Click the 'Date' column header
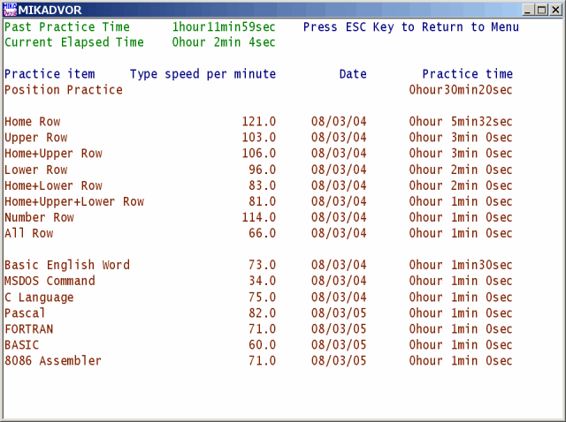566x422 pixels. [x=353, y=74]
